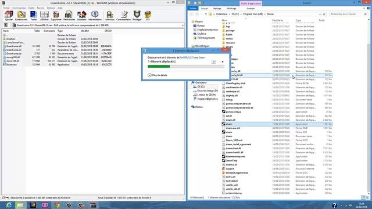Open the Options menu in WinRAR
The height and width of the screenshot is (209, 372).
(x=51, y=8)
